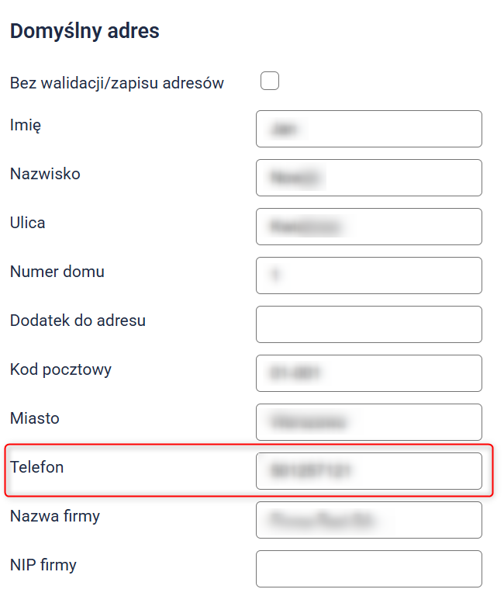504x603 pixels.
Task: Focus the empty Dodatek do adresu field
Action: coord(368,324)
